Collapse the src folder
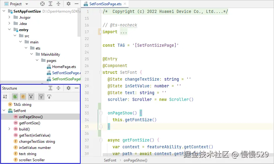274x164 pixels. [15, 35]
